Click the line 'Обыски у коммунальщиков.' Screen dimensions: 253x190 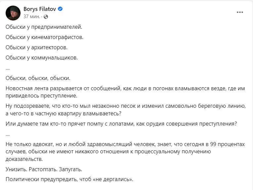(42, 58)
